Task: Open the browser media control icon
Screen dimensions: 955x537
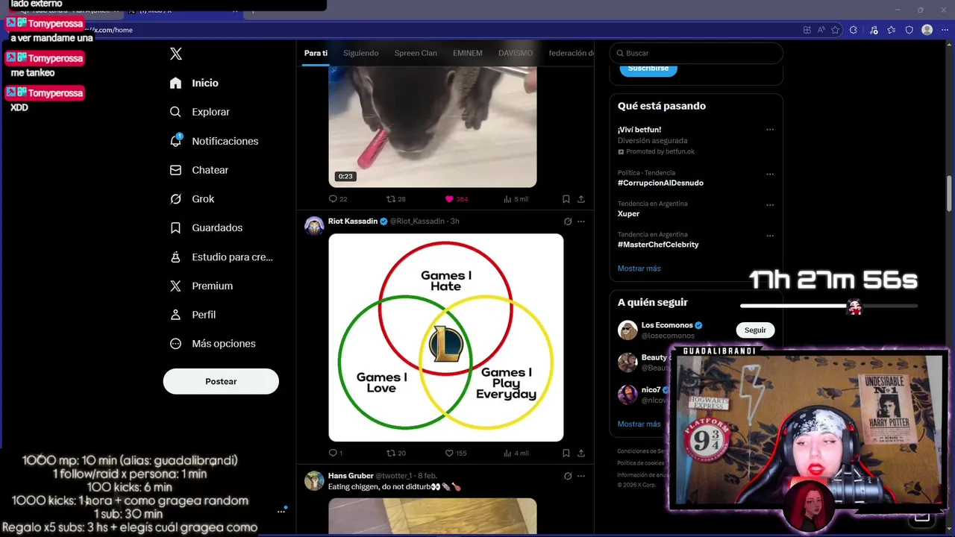Action: [874, 30]
